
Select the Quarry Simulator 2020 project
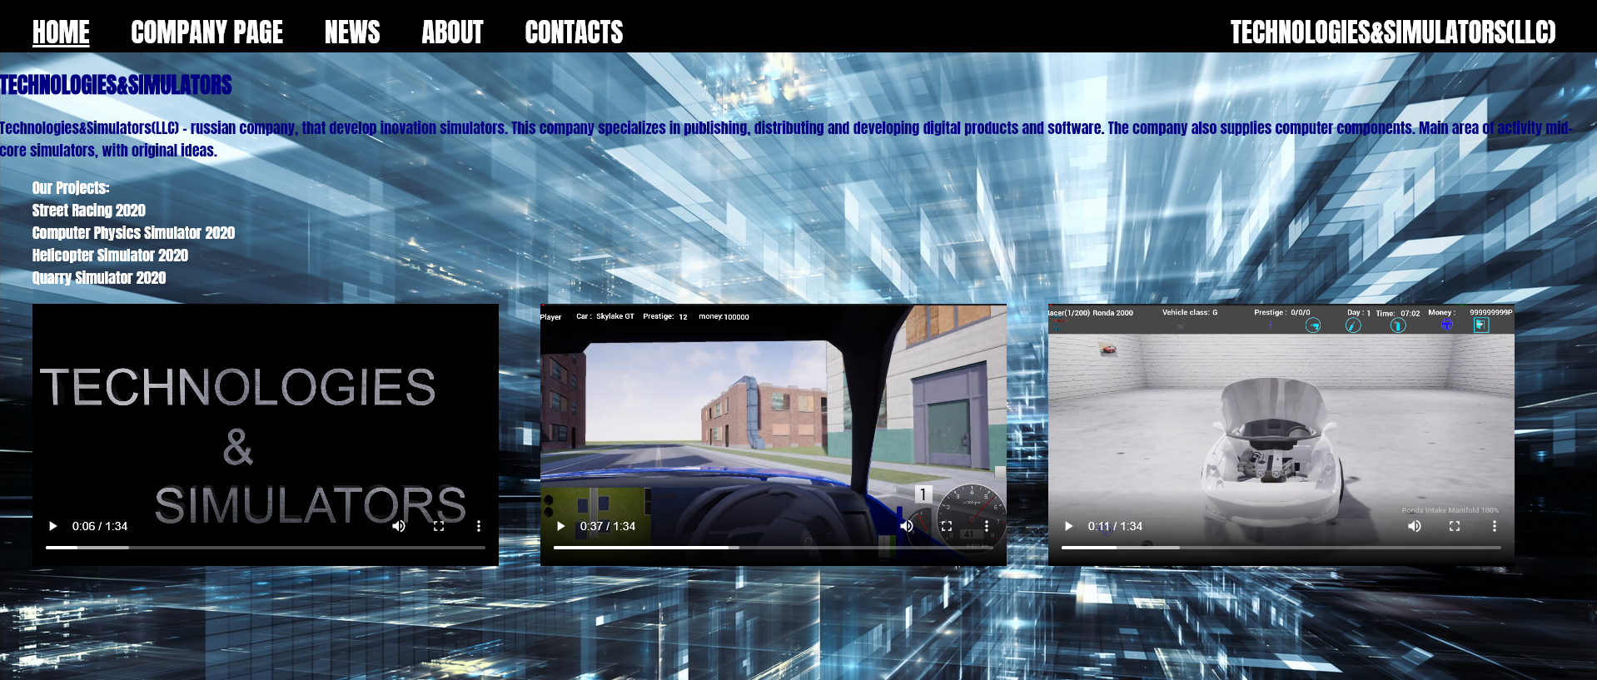point(99,278)
